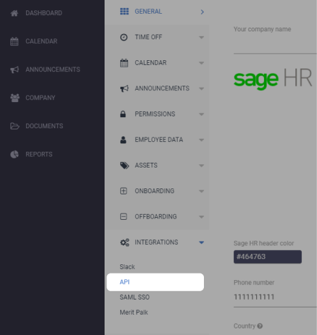
Task: Click the header color swatch #464763
Action: pyautogui.click(x=267, y=256)
